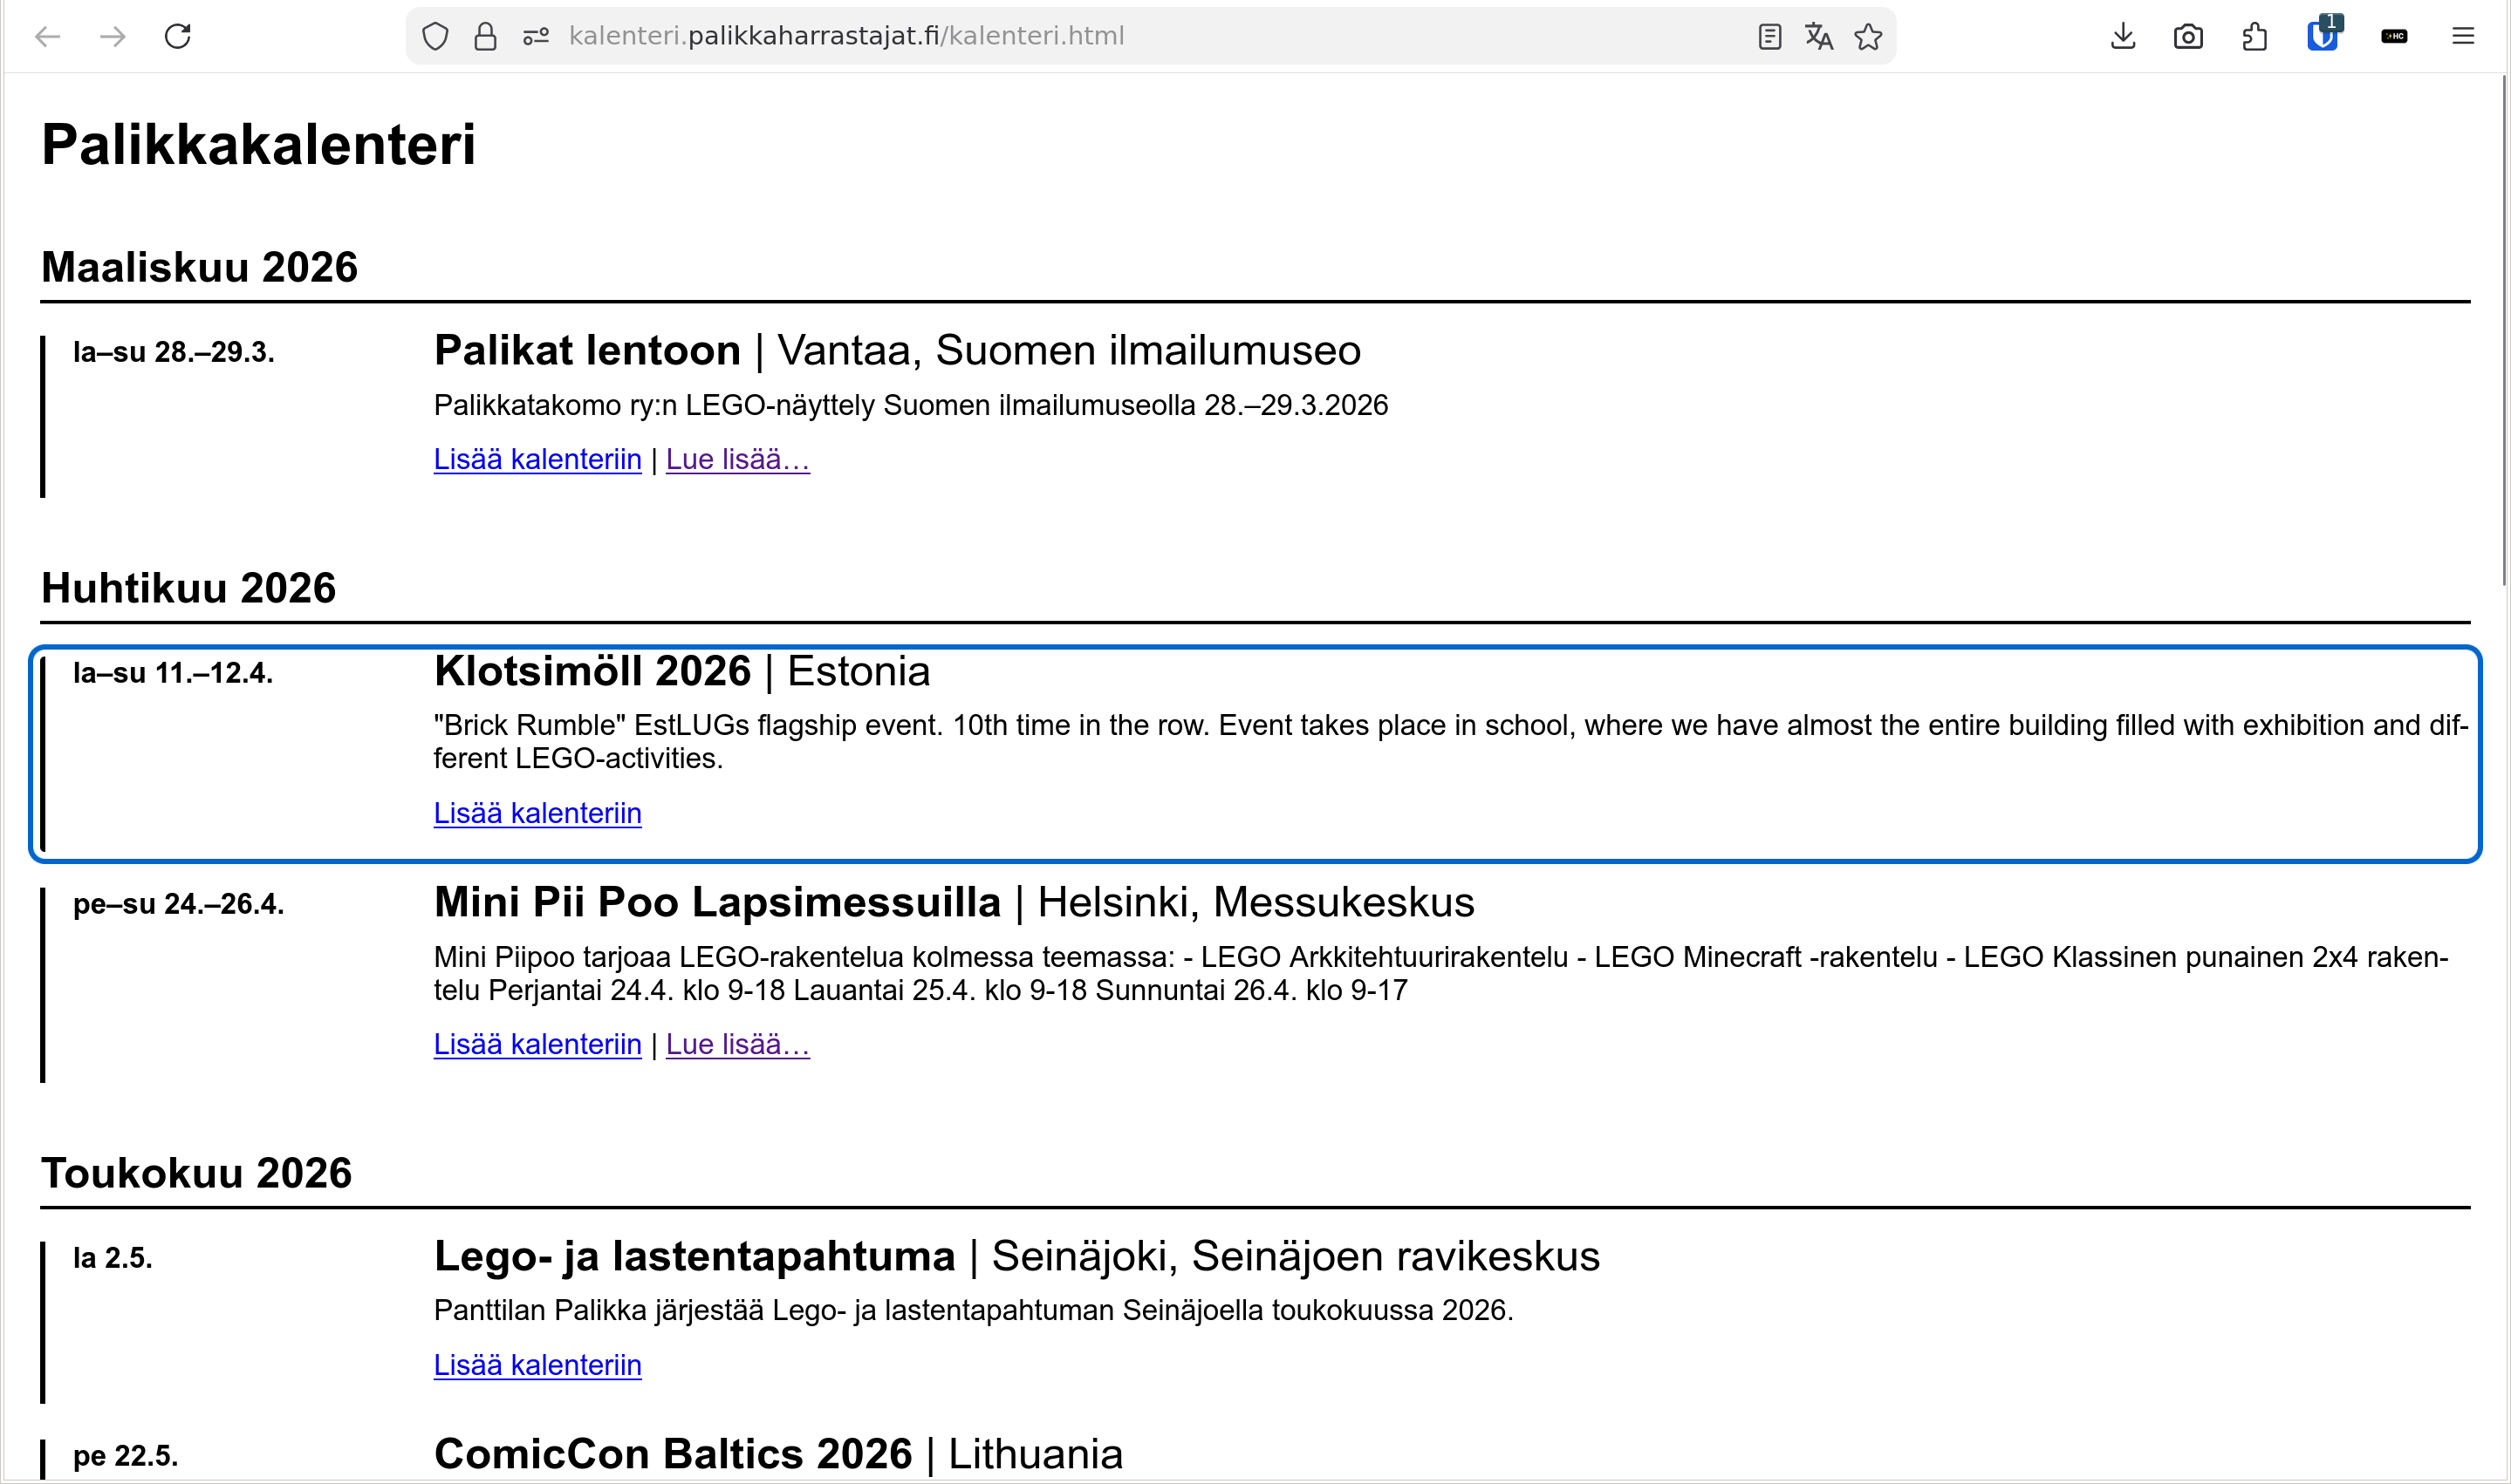Add Palikat lentoon event to calendar
Screen dimensions: 2511x1484
click(x=537, y=459)
